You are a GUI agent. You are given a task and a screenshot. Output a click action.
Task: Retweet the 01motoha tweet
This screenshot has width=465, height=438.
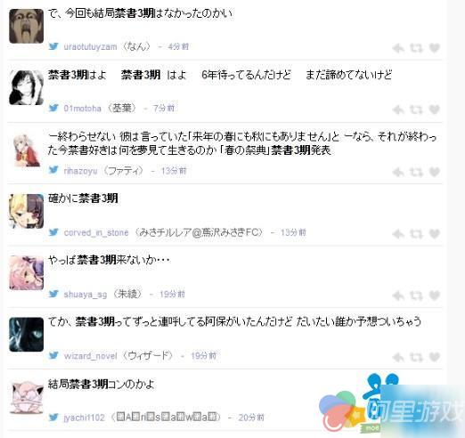point(416,109)
